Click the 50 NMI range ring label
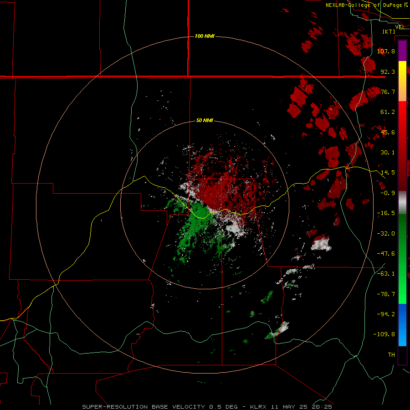Screen dimensions: 410x410 tap(205, 120)
